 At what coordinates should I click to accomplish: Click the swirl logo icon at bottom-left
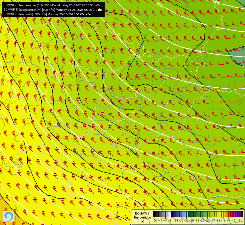click(9, 216)
